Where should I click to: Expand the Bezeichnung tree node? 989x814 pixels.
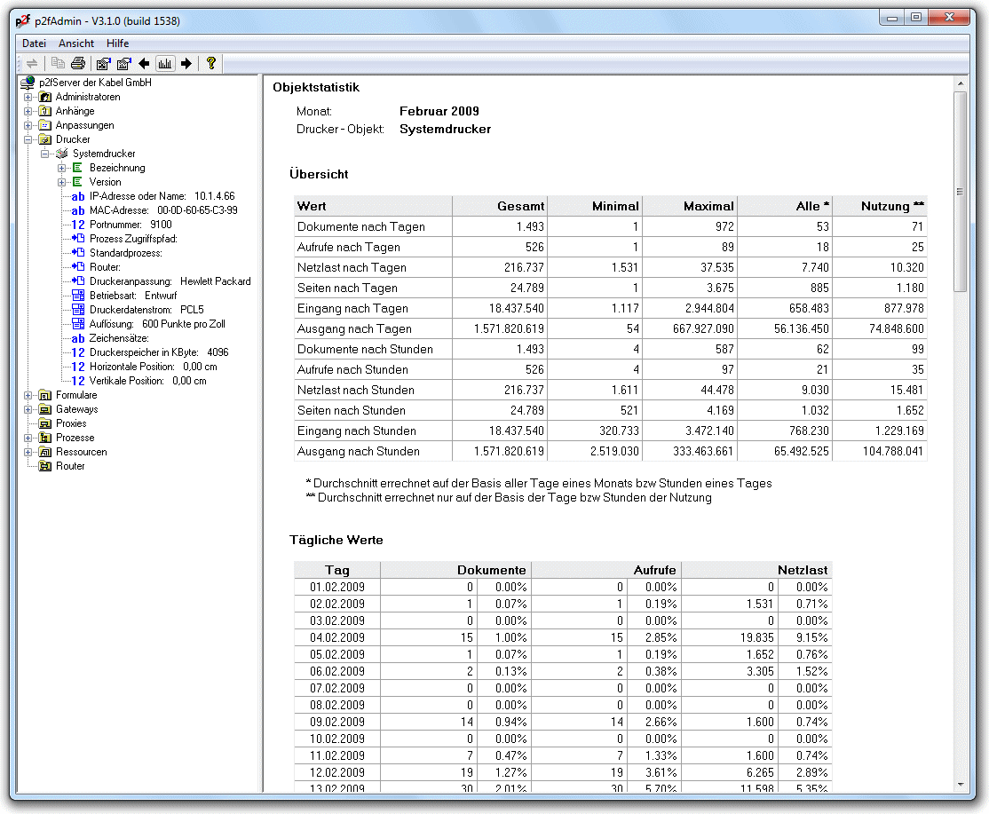(62, 168)
